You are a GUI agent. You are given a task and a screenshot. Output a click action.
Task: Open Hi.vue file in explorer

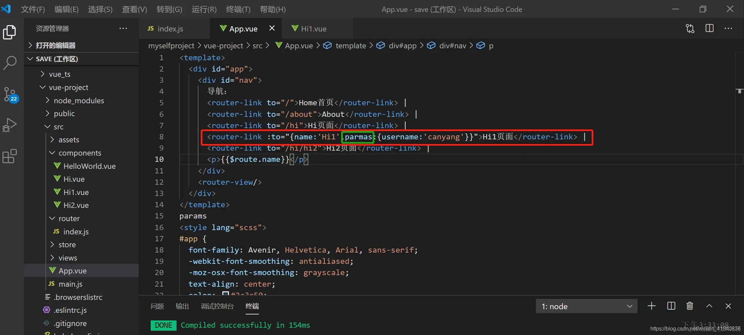tap(74, 179)
